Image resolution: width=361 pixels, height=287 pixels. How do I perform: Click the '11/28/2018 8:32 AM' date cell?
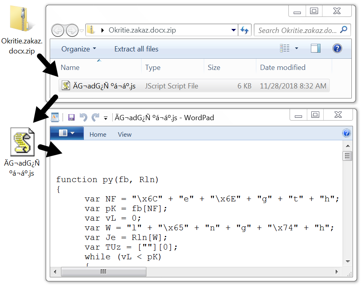(x=293, y=86)
